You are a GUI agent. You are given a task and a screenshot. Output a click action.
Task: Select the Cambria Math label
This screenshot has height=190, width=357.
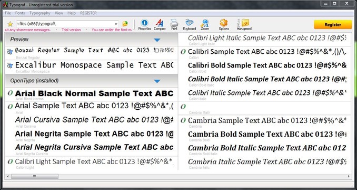[x=200, y=112]
